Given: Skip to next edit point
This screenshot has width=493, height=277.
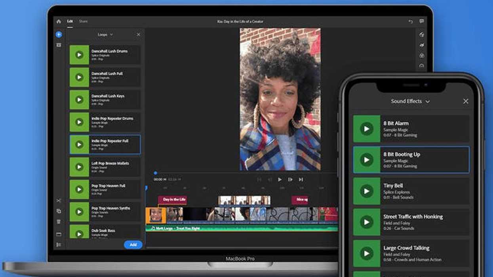Looking at the screenshot, I should pos(301,180).
